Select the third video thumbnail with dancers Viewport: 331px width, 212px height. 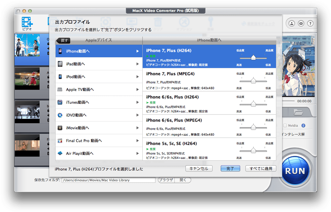(27, 112)
